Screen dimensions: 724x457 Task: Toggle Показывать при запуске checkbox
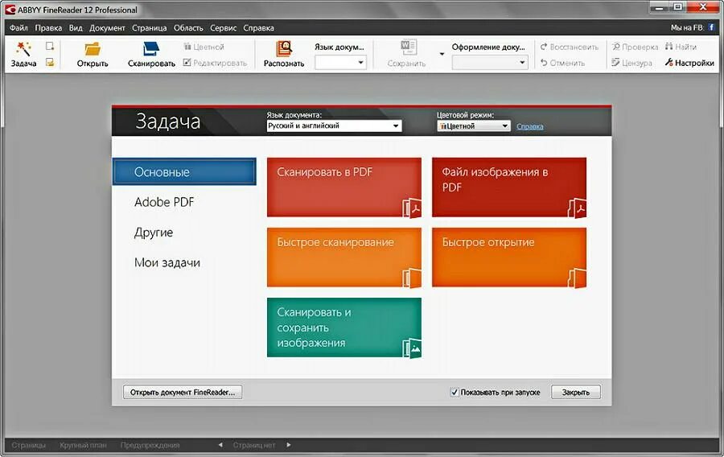pos(455,392)
